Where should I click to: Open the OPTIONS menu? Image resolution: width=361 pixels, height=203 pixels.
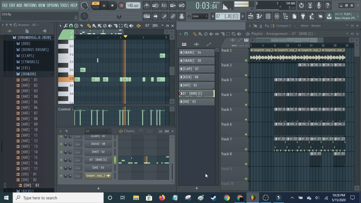click(x=53, y=5)
